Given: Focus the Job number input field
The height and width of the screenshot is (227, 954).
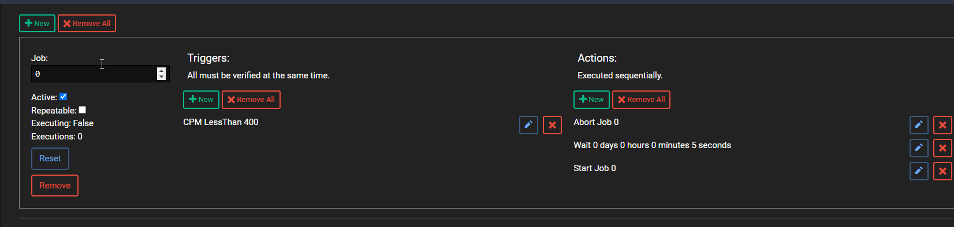Looking at the screenshot, I should tap(94, 74).
